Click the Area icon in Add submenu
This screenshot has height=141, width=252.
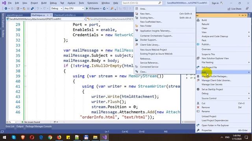137,9
